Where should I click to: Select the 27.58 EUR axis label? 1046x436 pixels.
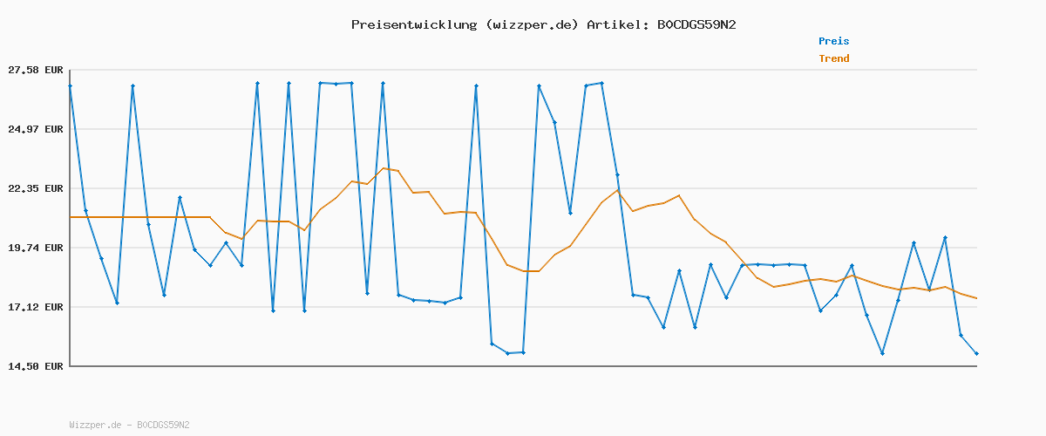(35, 70)
